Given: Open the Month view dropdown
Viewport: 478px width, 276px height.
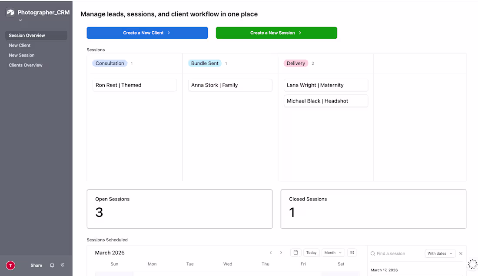Looking at the screenshot, I should click(333, 253).
